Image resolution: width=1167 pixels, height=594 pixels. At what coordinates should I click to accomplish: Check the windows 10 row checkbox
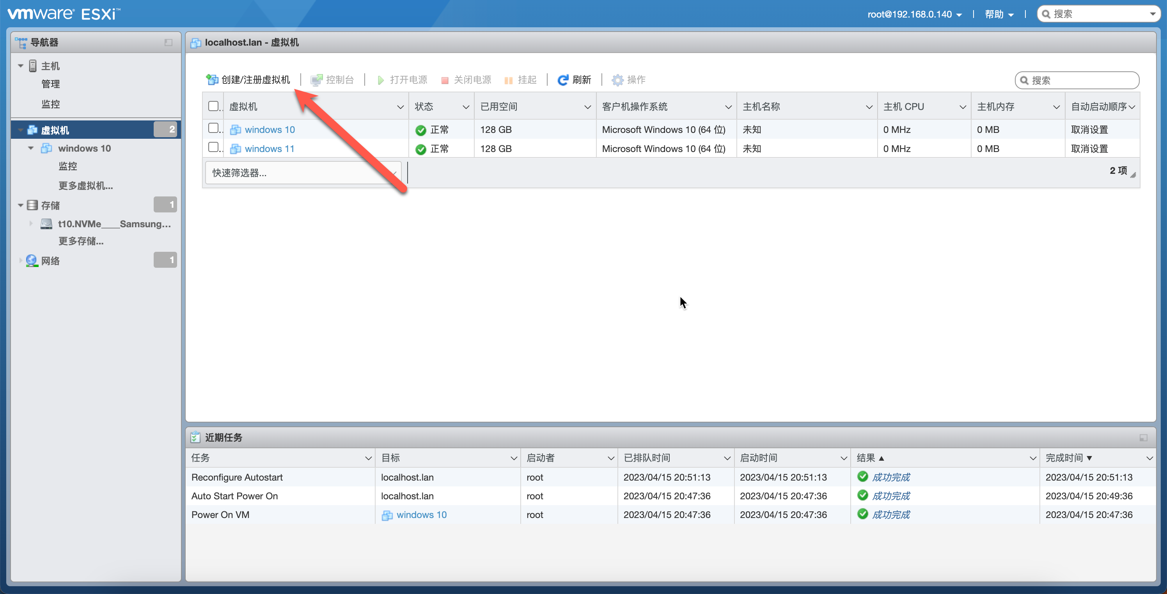[x=213, y=129]
